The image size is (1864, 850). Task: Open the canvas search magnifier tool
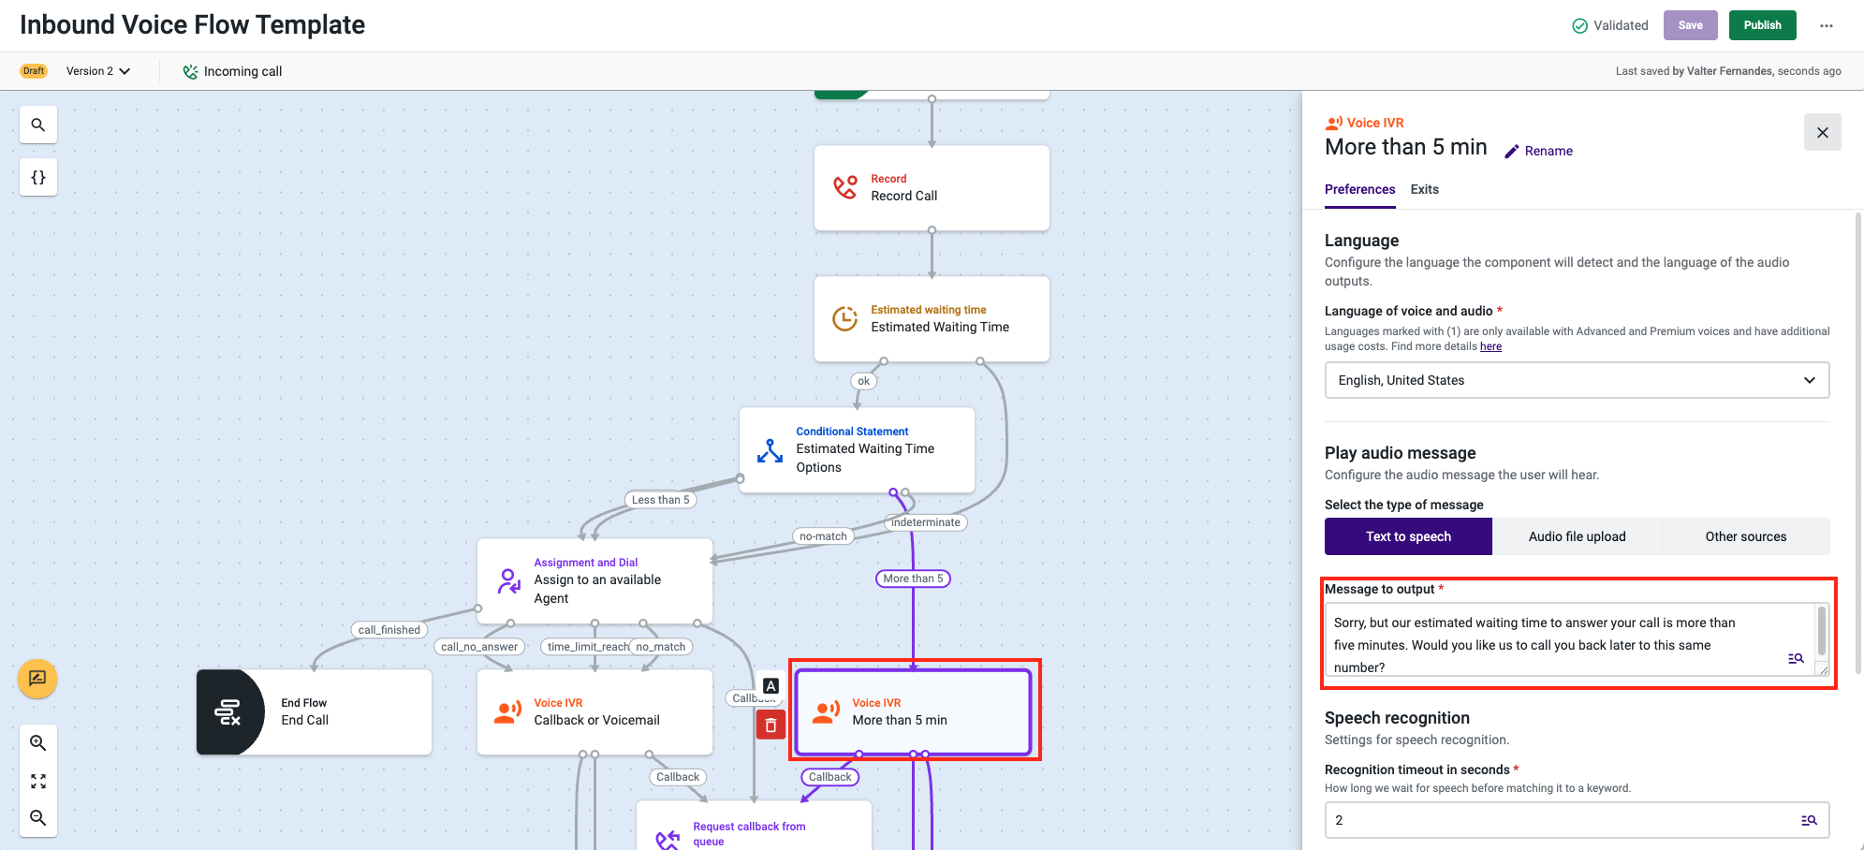click(38, 125)
